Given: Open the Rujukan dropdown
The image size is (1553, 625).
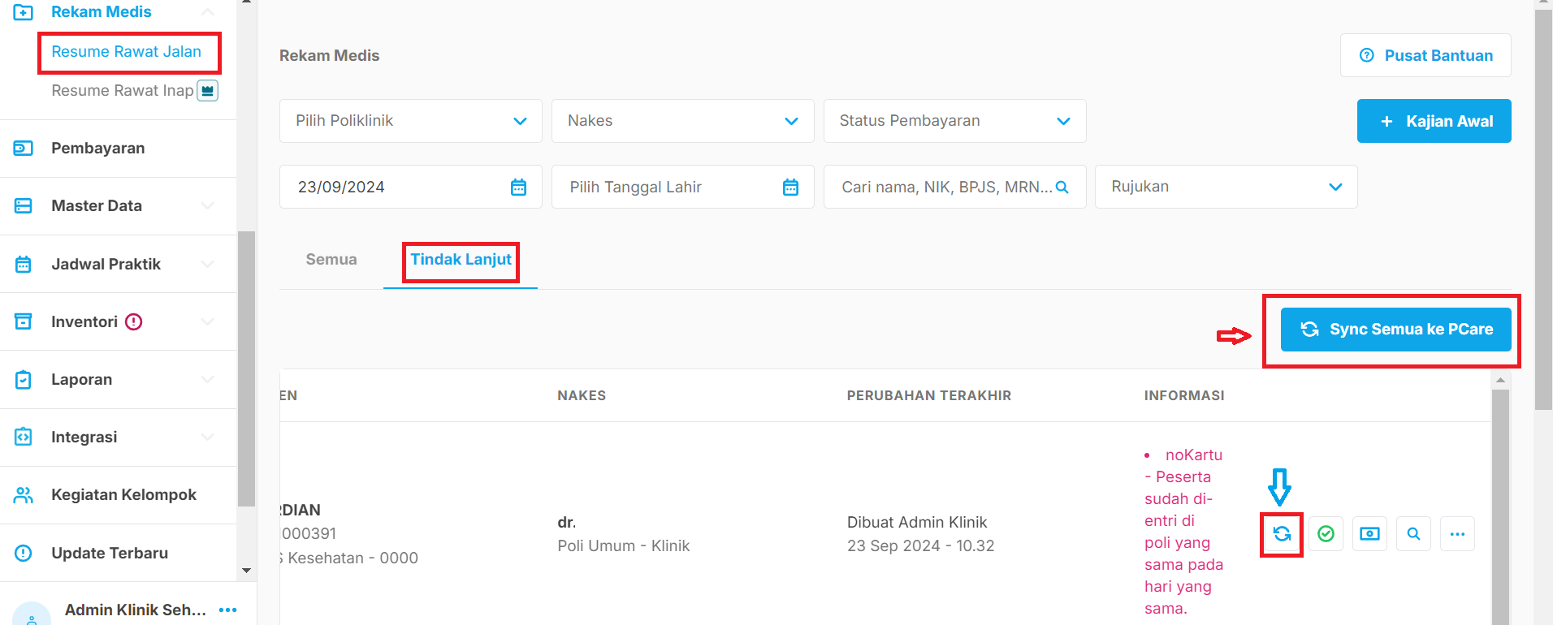Looking at the screenshot, I should 1226,187.
